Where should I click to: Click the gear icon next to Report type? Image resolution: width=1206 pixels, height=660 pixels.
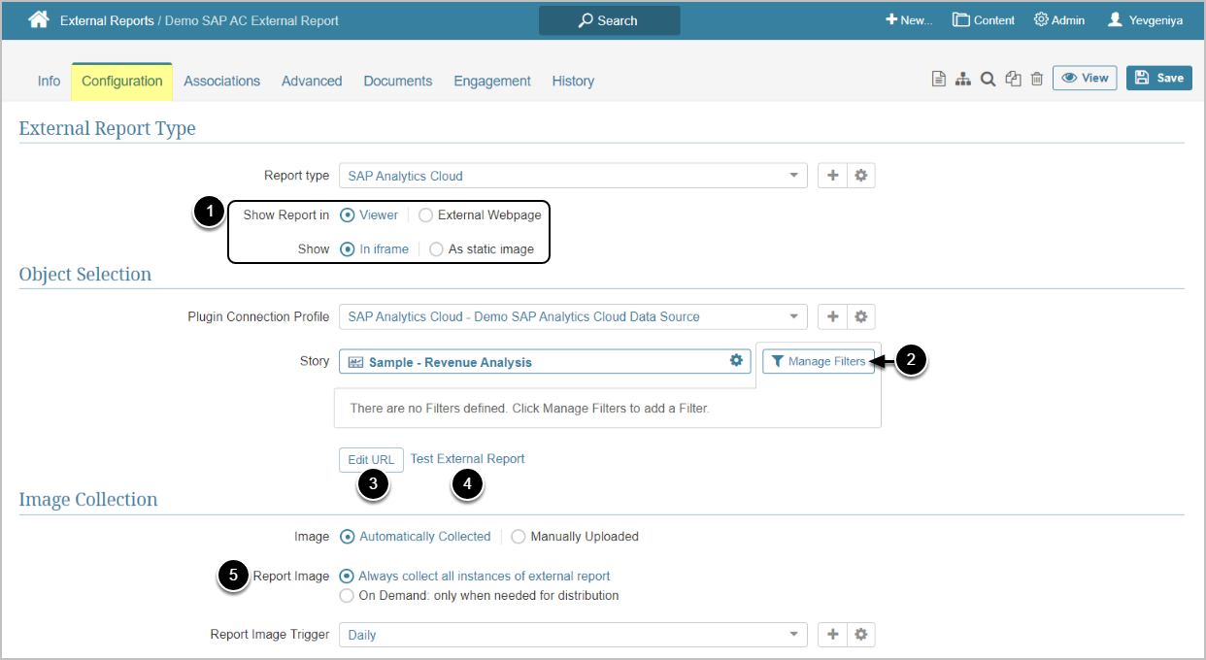[861, 176]
